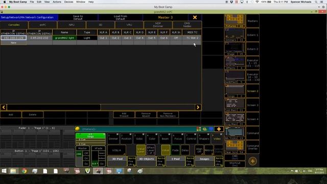Screen dimensions: 327x184
Task: Open Songs view thumbnail
Action: (235, 91)
